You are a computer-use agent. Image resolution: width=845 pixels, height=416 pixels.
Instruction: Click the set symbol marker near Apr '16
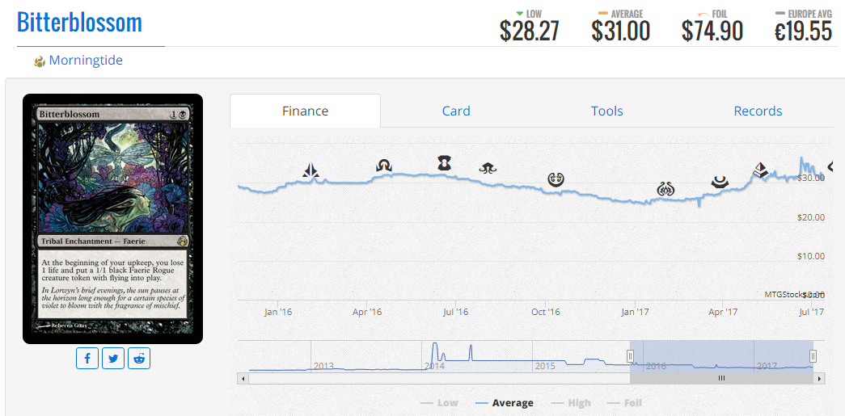click(383, 166)
